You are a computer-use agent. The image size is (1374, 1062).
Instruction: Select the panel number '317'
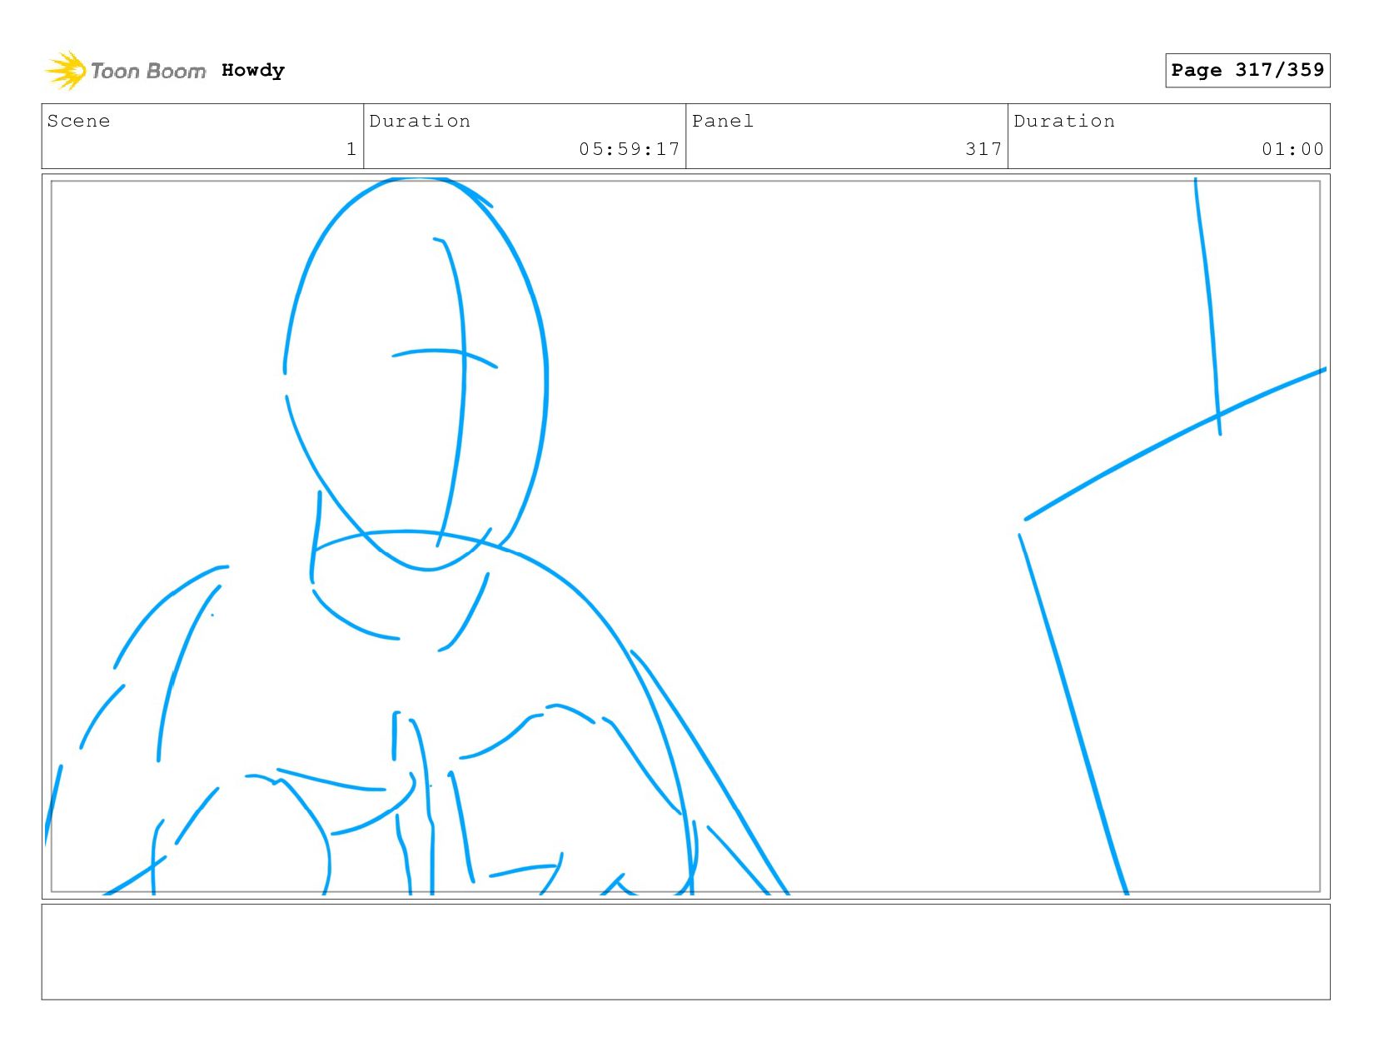pos(983,149)
